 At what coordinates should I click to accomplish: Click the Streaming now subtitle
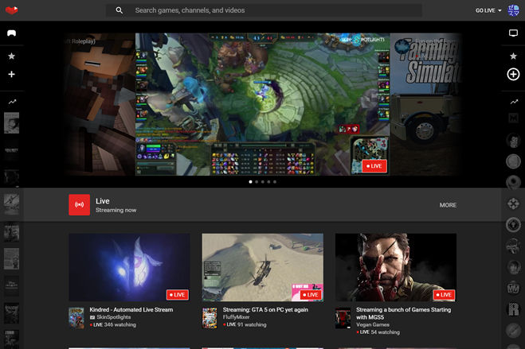[x=116, y=210]
